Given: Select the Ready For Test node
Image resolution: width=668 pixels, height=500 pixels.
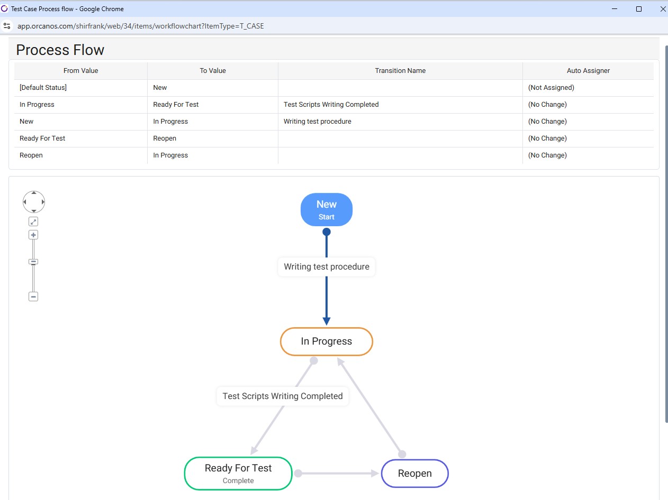Looking at the screenshot, I should [238, 473].
